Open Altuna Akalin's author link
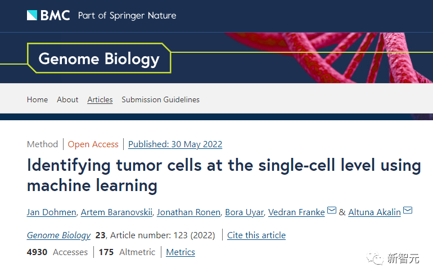Viewport: 433px width, 277px height. click(x=375, y=212)
